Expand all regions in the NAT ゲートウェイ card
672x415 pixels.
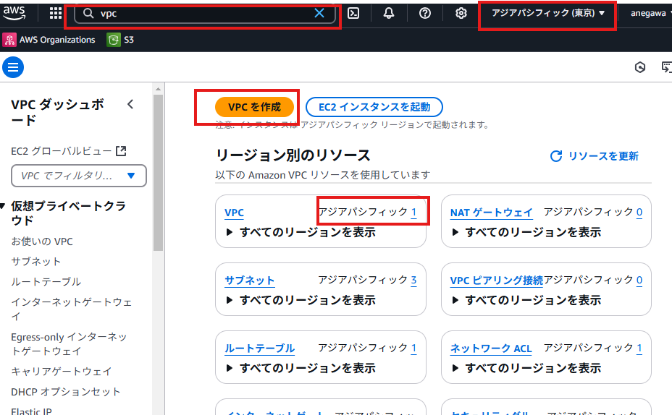coord(526,232)
